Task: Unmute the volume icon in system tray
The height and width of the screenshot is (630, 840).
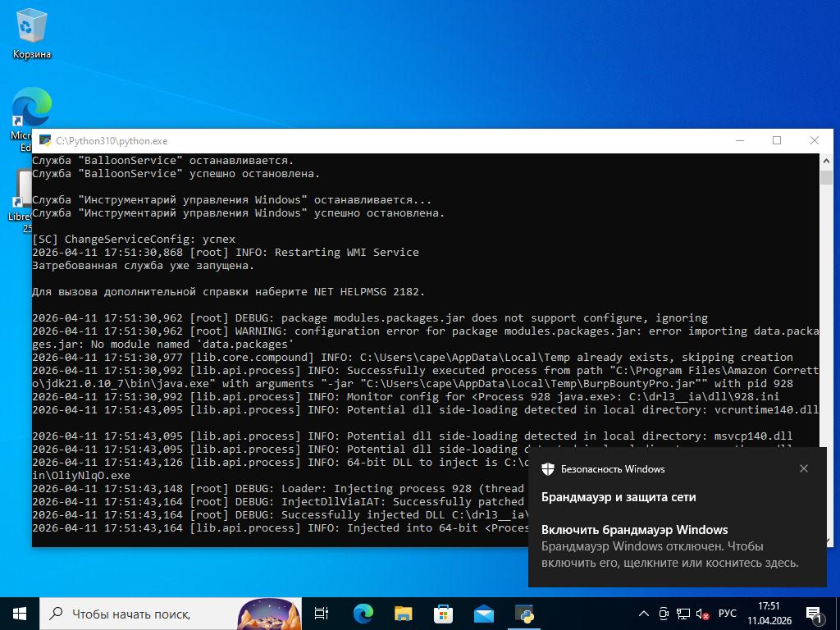Action: (702, 614)
